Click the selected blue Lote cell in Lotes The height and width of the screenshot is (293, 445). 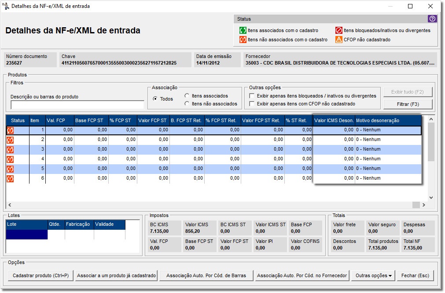click(x=27, y=234)
